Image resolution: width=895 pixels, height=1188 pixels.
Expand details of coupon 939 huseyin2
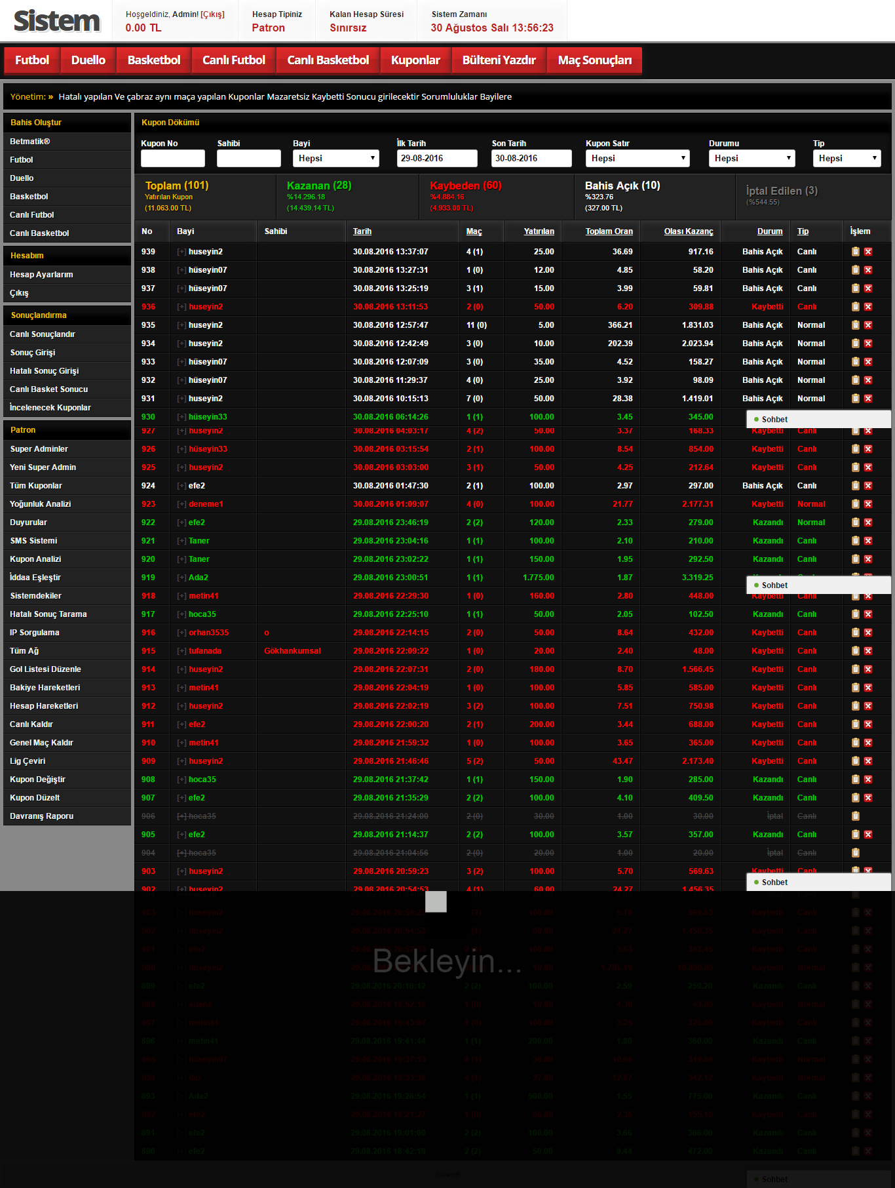click(181, 252)
